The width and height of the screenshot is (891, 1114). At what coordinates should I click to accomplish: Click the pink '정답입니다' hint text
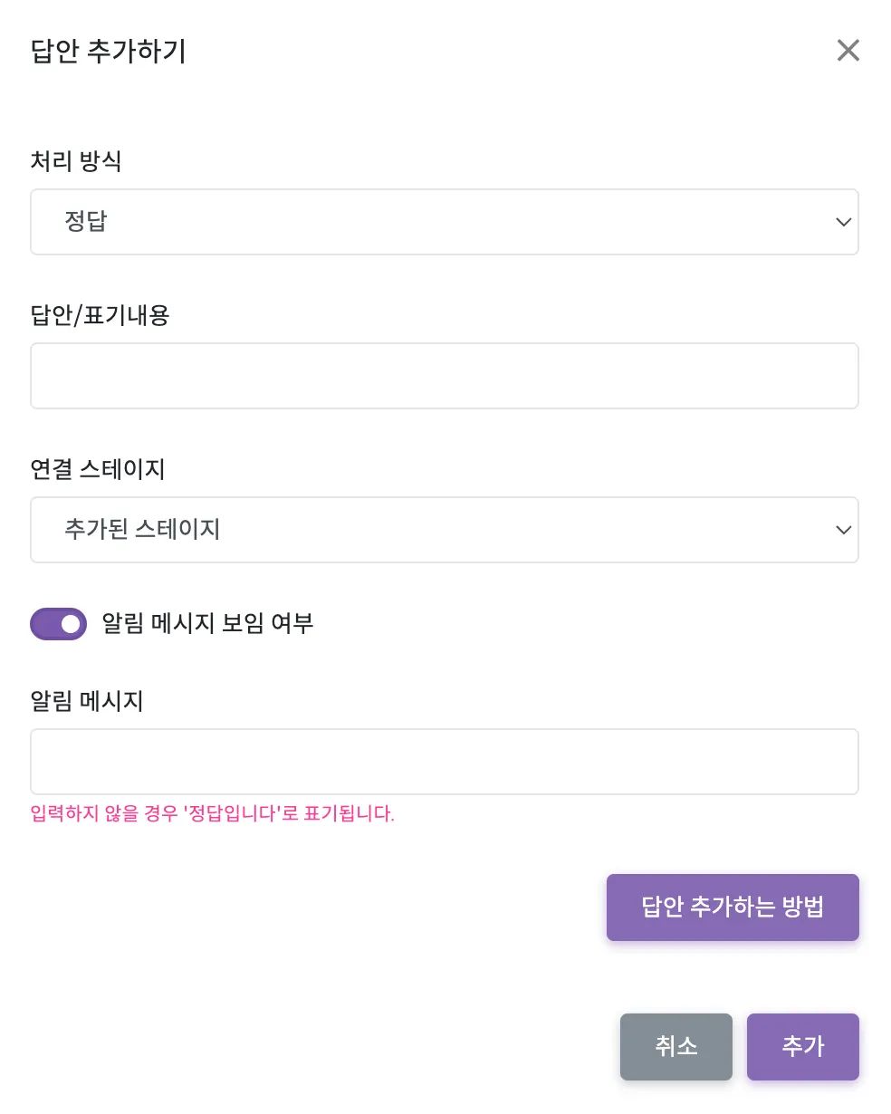pos(213,813)
